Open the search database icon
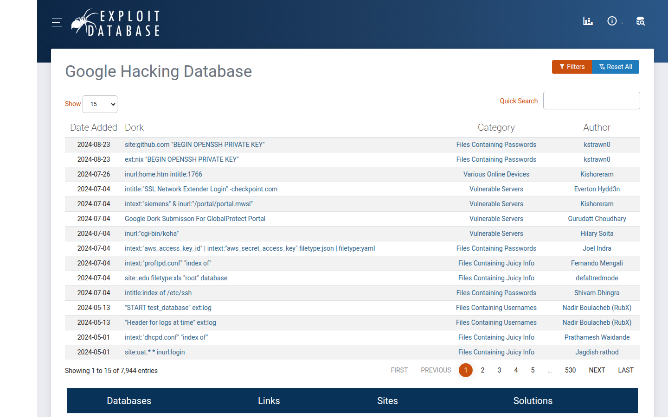Viewport: 668px width, 417px height. (x=641, y=21)
